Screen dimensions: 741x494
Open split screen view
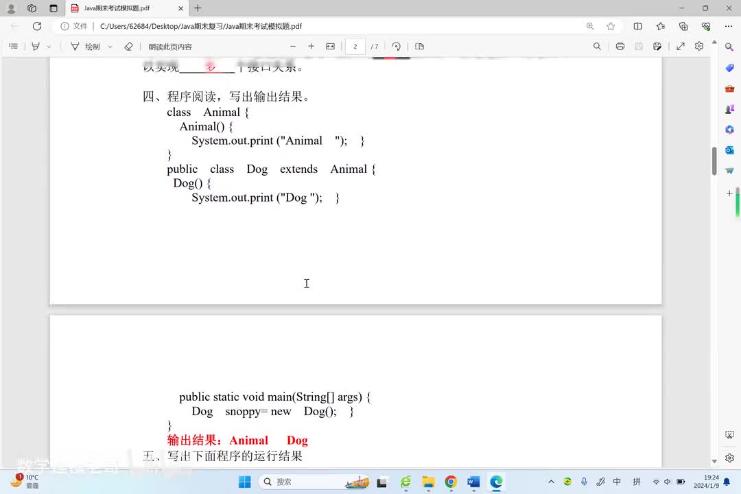coord(637,26)
